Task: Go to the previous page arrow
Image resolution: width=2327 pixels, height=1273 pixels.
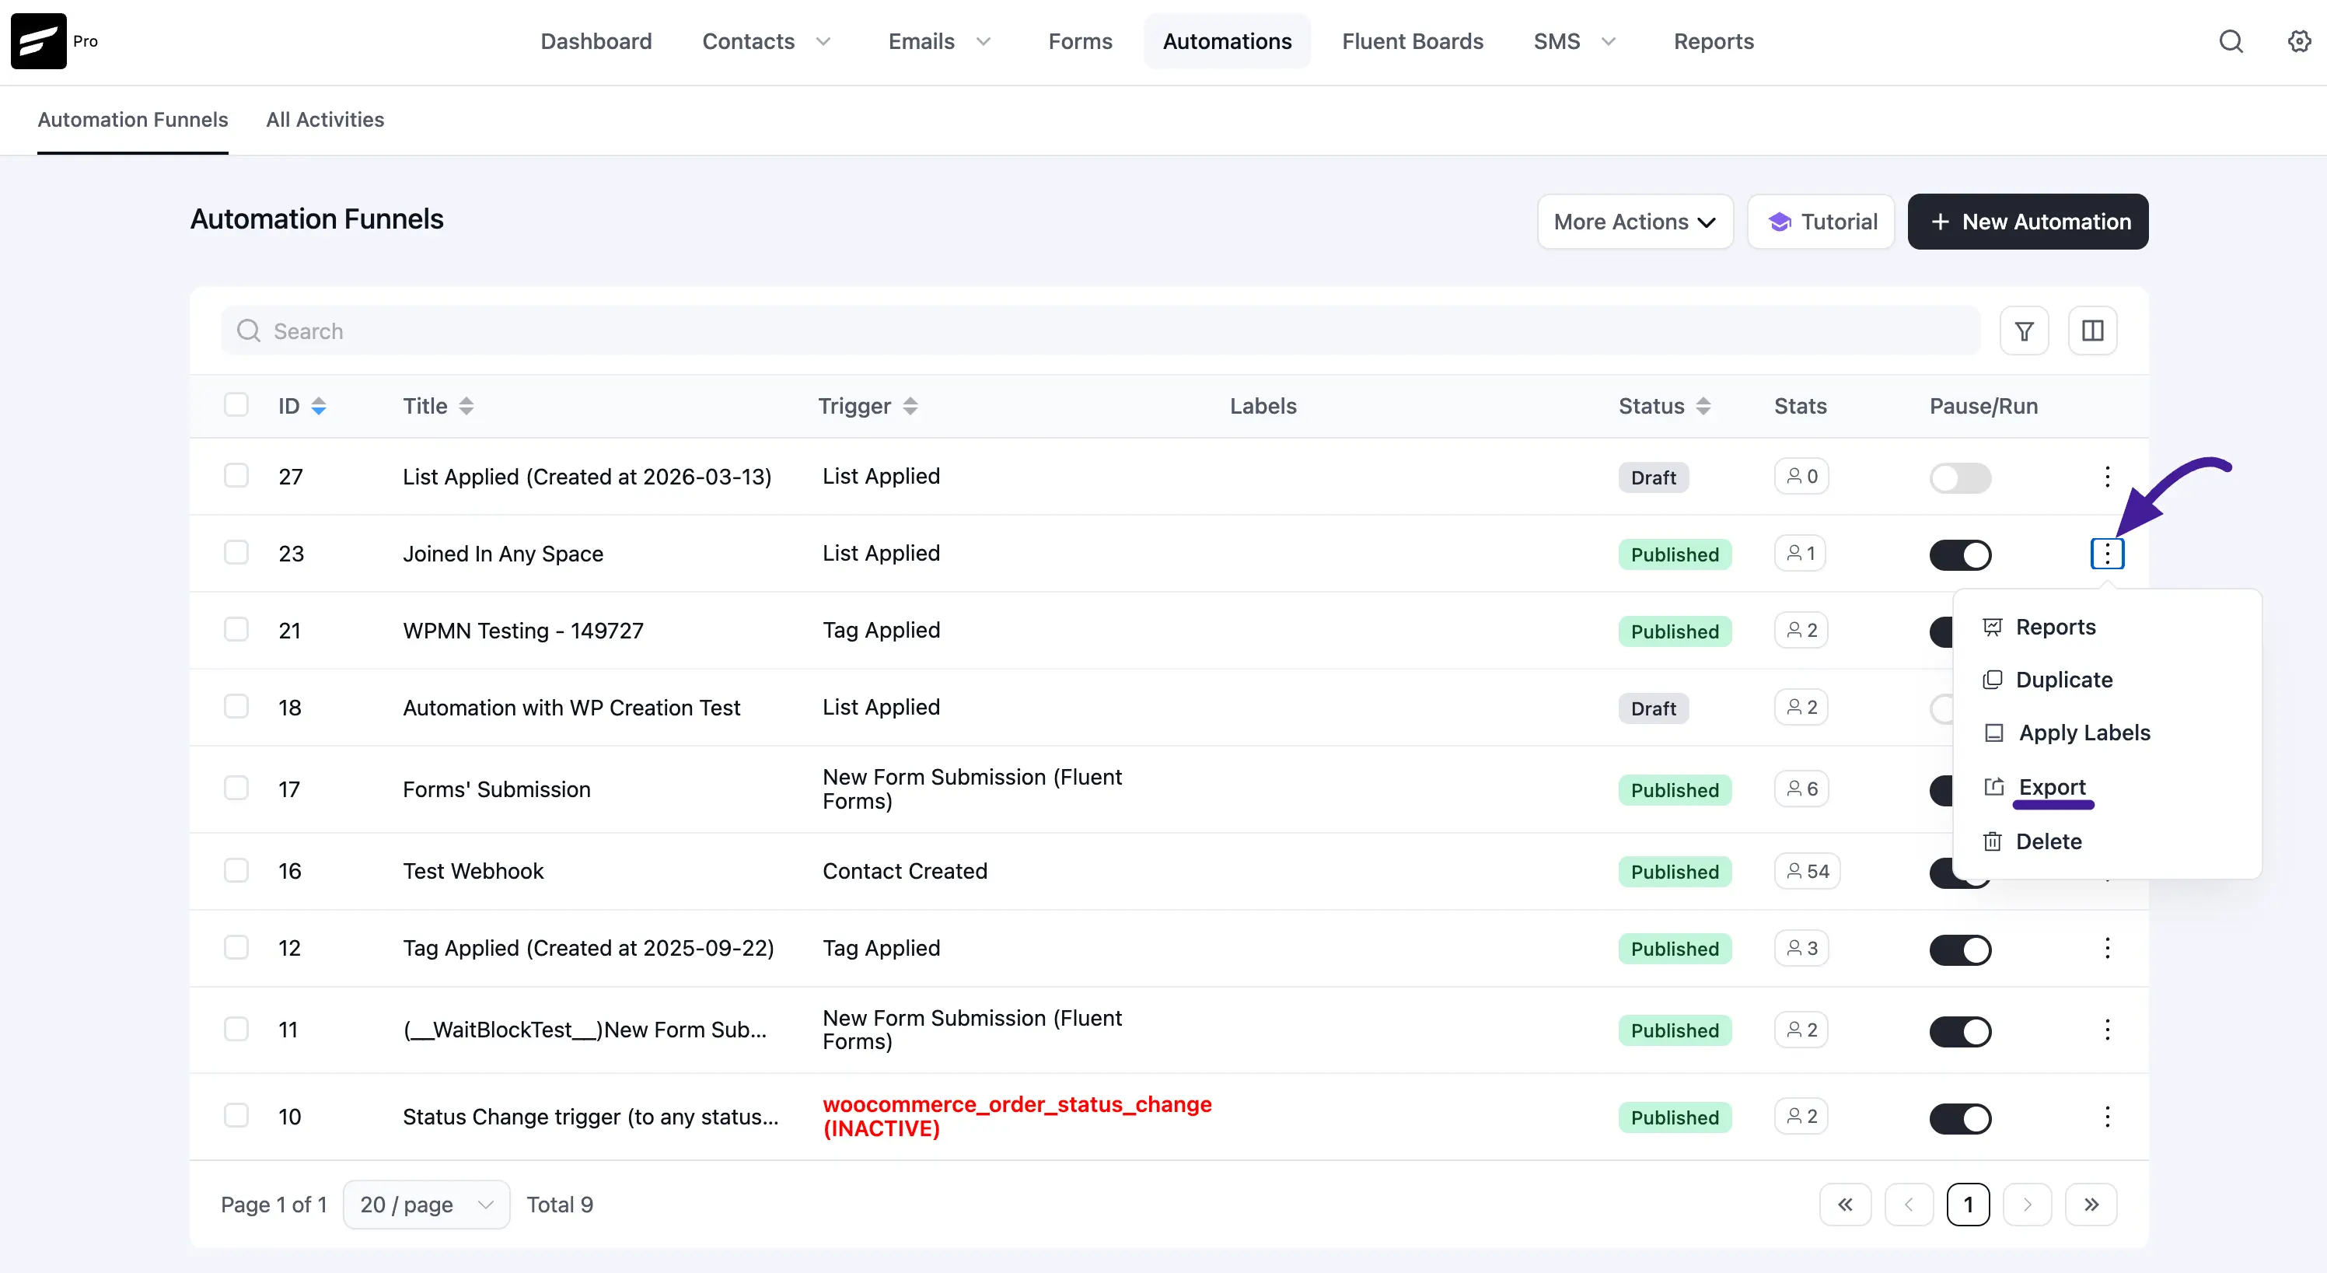Action: 1909,1205
